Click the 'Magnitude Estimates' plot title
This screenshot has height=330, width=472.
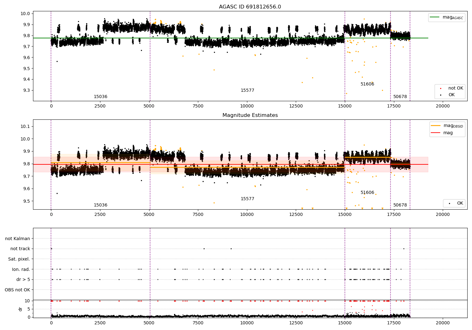pos(250,115)
